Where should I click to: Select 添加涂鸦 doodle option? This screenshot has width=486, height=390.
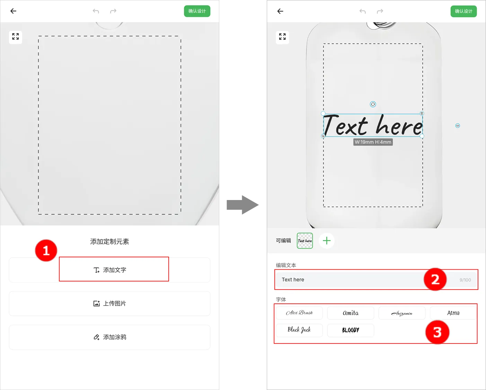[110, 337]
